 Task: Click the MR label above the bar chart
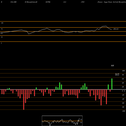coord(112,66)
